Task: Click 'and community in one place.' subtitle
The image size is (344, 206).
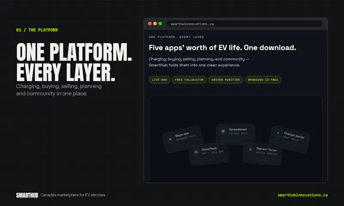Action: (x=52, y=94)
